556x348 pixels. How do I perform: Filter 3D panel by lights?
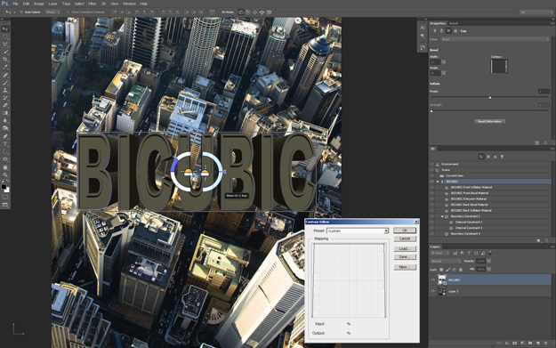(x=502, y=157)
